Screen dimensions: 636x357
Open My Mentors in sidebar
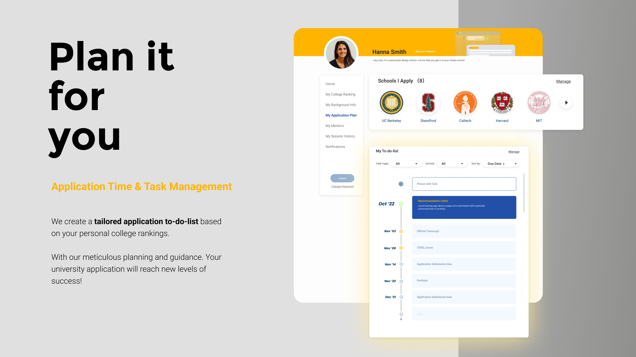(x=334, y=126)
